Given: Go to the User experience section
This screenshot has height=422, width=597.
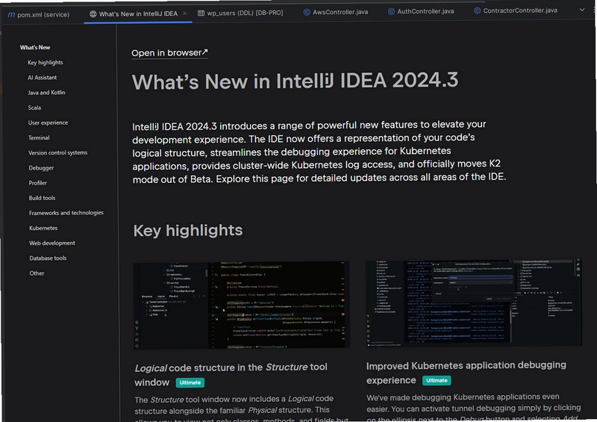Looking at the screenshot, I should point(48,122).
